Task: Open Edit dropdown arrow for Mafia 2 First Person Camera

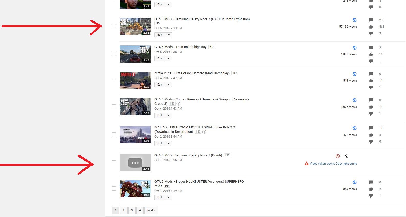Action: click(x=169, y=85)
